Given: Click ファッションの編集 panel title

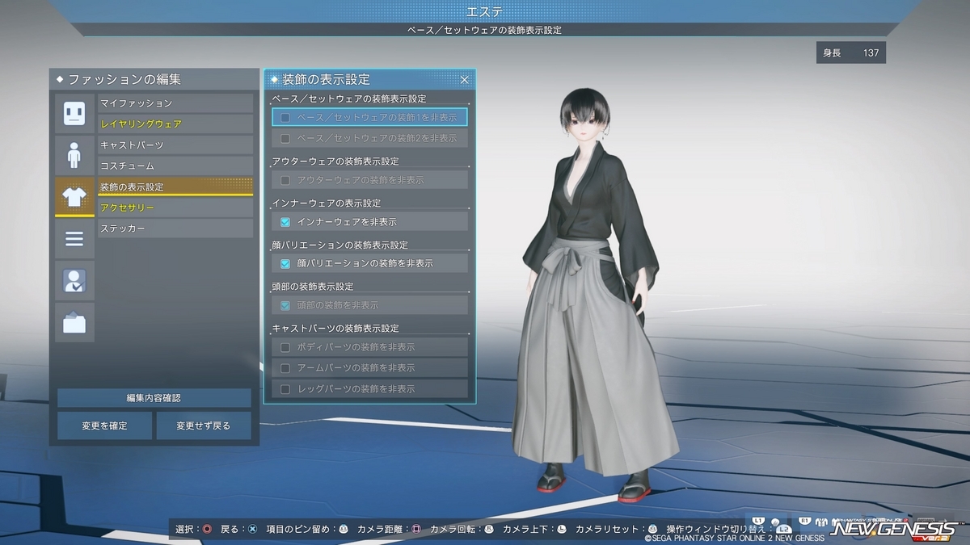Looking at the screenshot, I should click(x=124, y=79).
